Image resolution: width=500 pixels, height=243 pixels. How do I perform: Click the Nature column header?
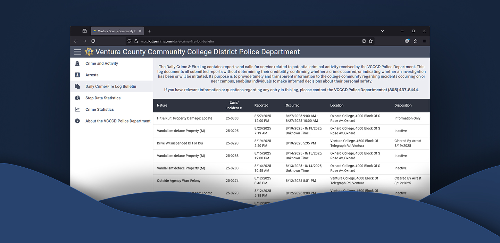(162, 105)
